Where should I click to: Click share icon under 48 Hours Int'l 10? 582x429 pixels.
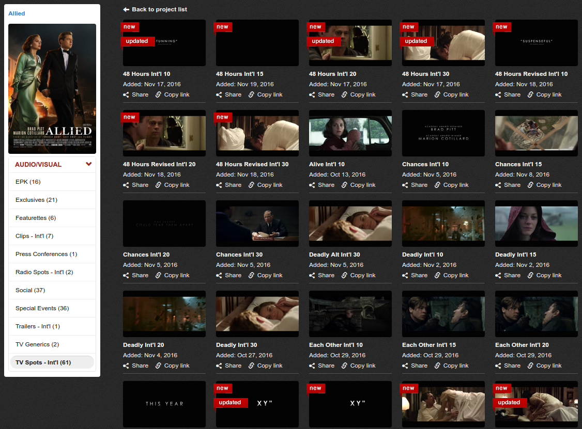[x=126, y=95]
